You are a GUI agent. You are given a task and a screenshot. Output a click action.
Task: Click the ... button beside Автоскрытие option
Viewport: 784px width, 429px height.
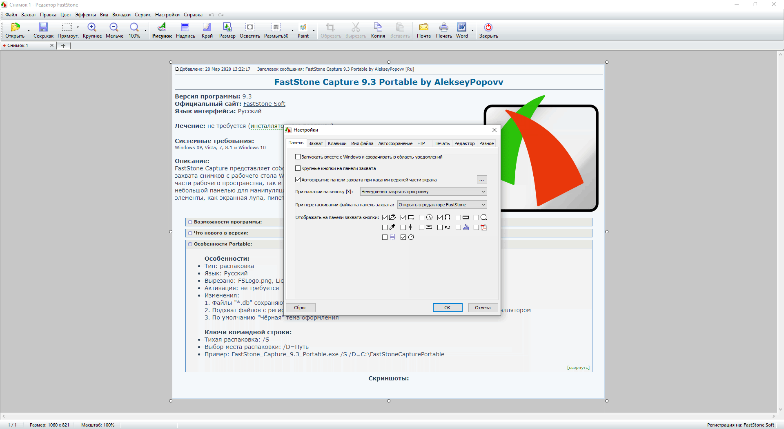tap(482, 180)
